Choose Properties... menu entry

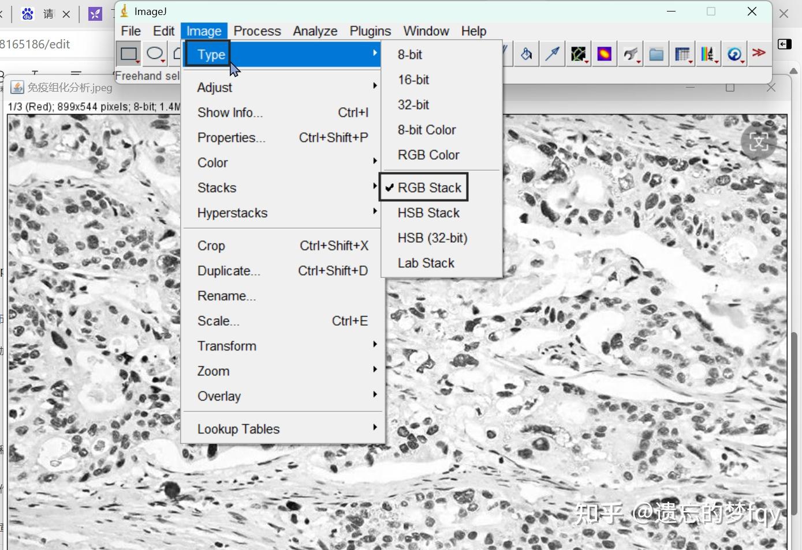pyautogui.click(x=283, y=137)
